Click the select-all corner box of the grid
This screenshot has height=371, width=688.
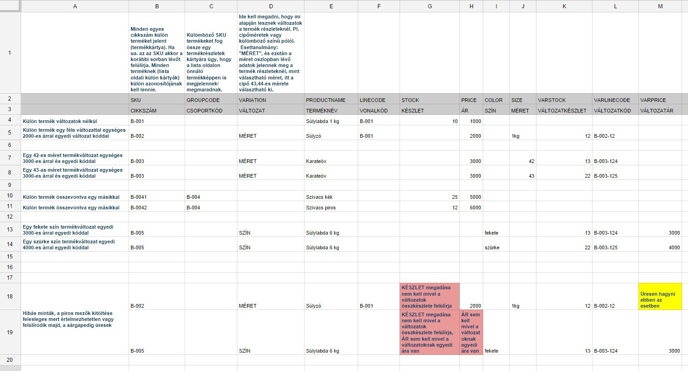10,6
